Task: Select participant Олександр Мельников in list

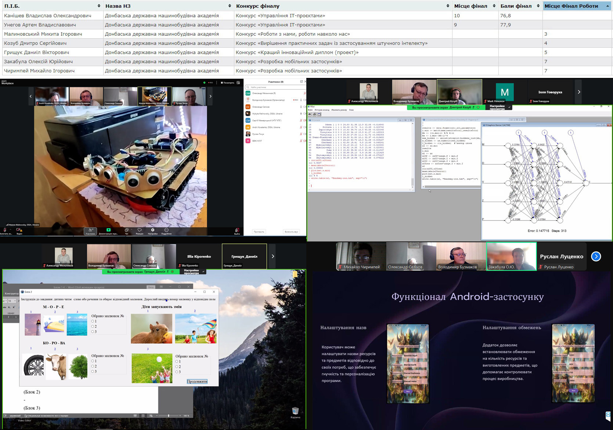Action: [x=275, y=93]
